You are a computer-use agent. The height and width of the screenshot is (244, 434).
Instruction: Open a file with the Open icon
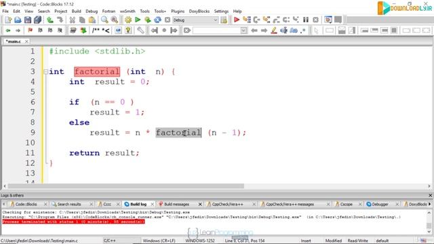click(x=18, y=20)
